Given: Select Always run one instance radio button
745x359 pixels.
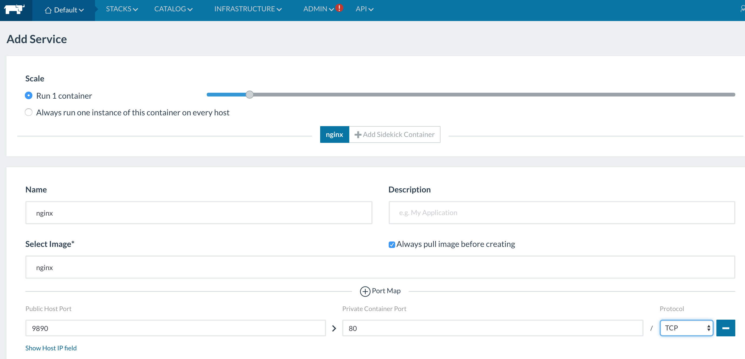Looking at the screenshot, I should (29, 112).
